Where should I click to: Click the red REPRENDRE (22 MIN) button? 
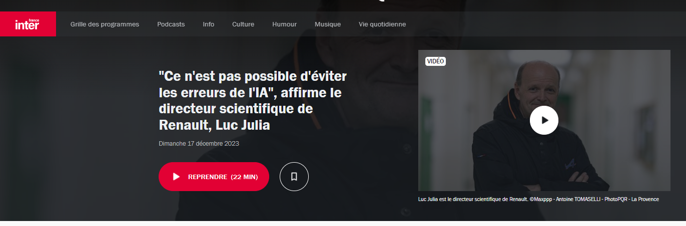point(214,177)
